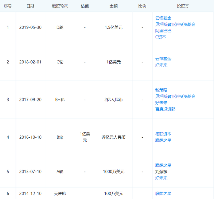The width and height of the screenshot is (214, 199).
Task: Select the date 2015-07-10 cell
Action: 30,172
